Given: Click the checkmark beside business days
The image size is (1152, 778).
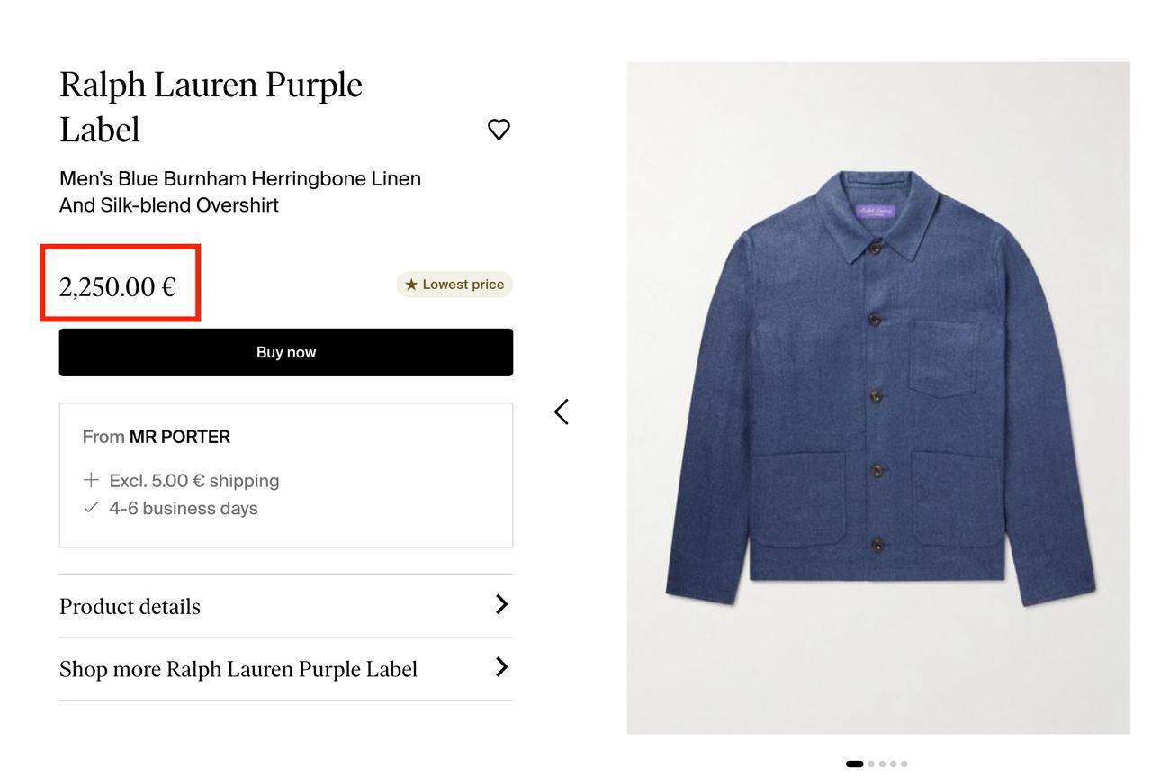Looking at the screenshot, I should 91,508.
